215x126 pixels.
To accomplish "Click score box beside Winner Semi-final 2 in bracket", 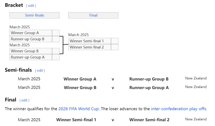I will click(115, 47).
